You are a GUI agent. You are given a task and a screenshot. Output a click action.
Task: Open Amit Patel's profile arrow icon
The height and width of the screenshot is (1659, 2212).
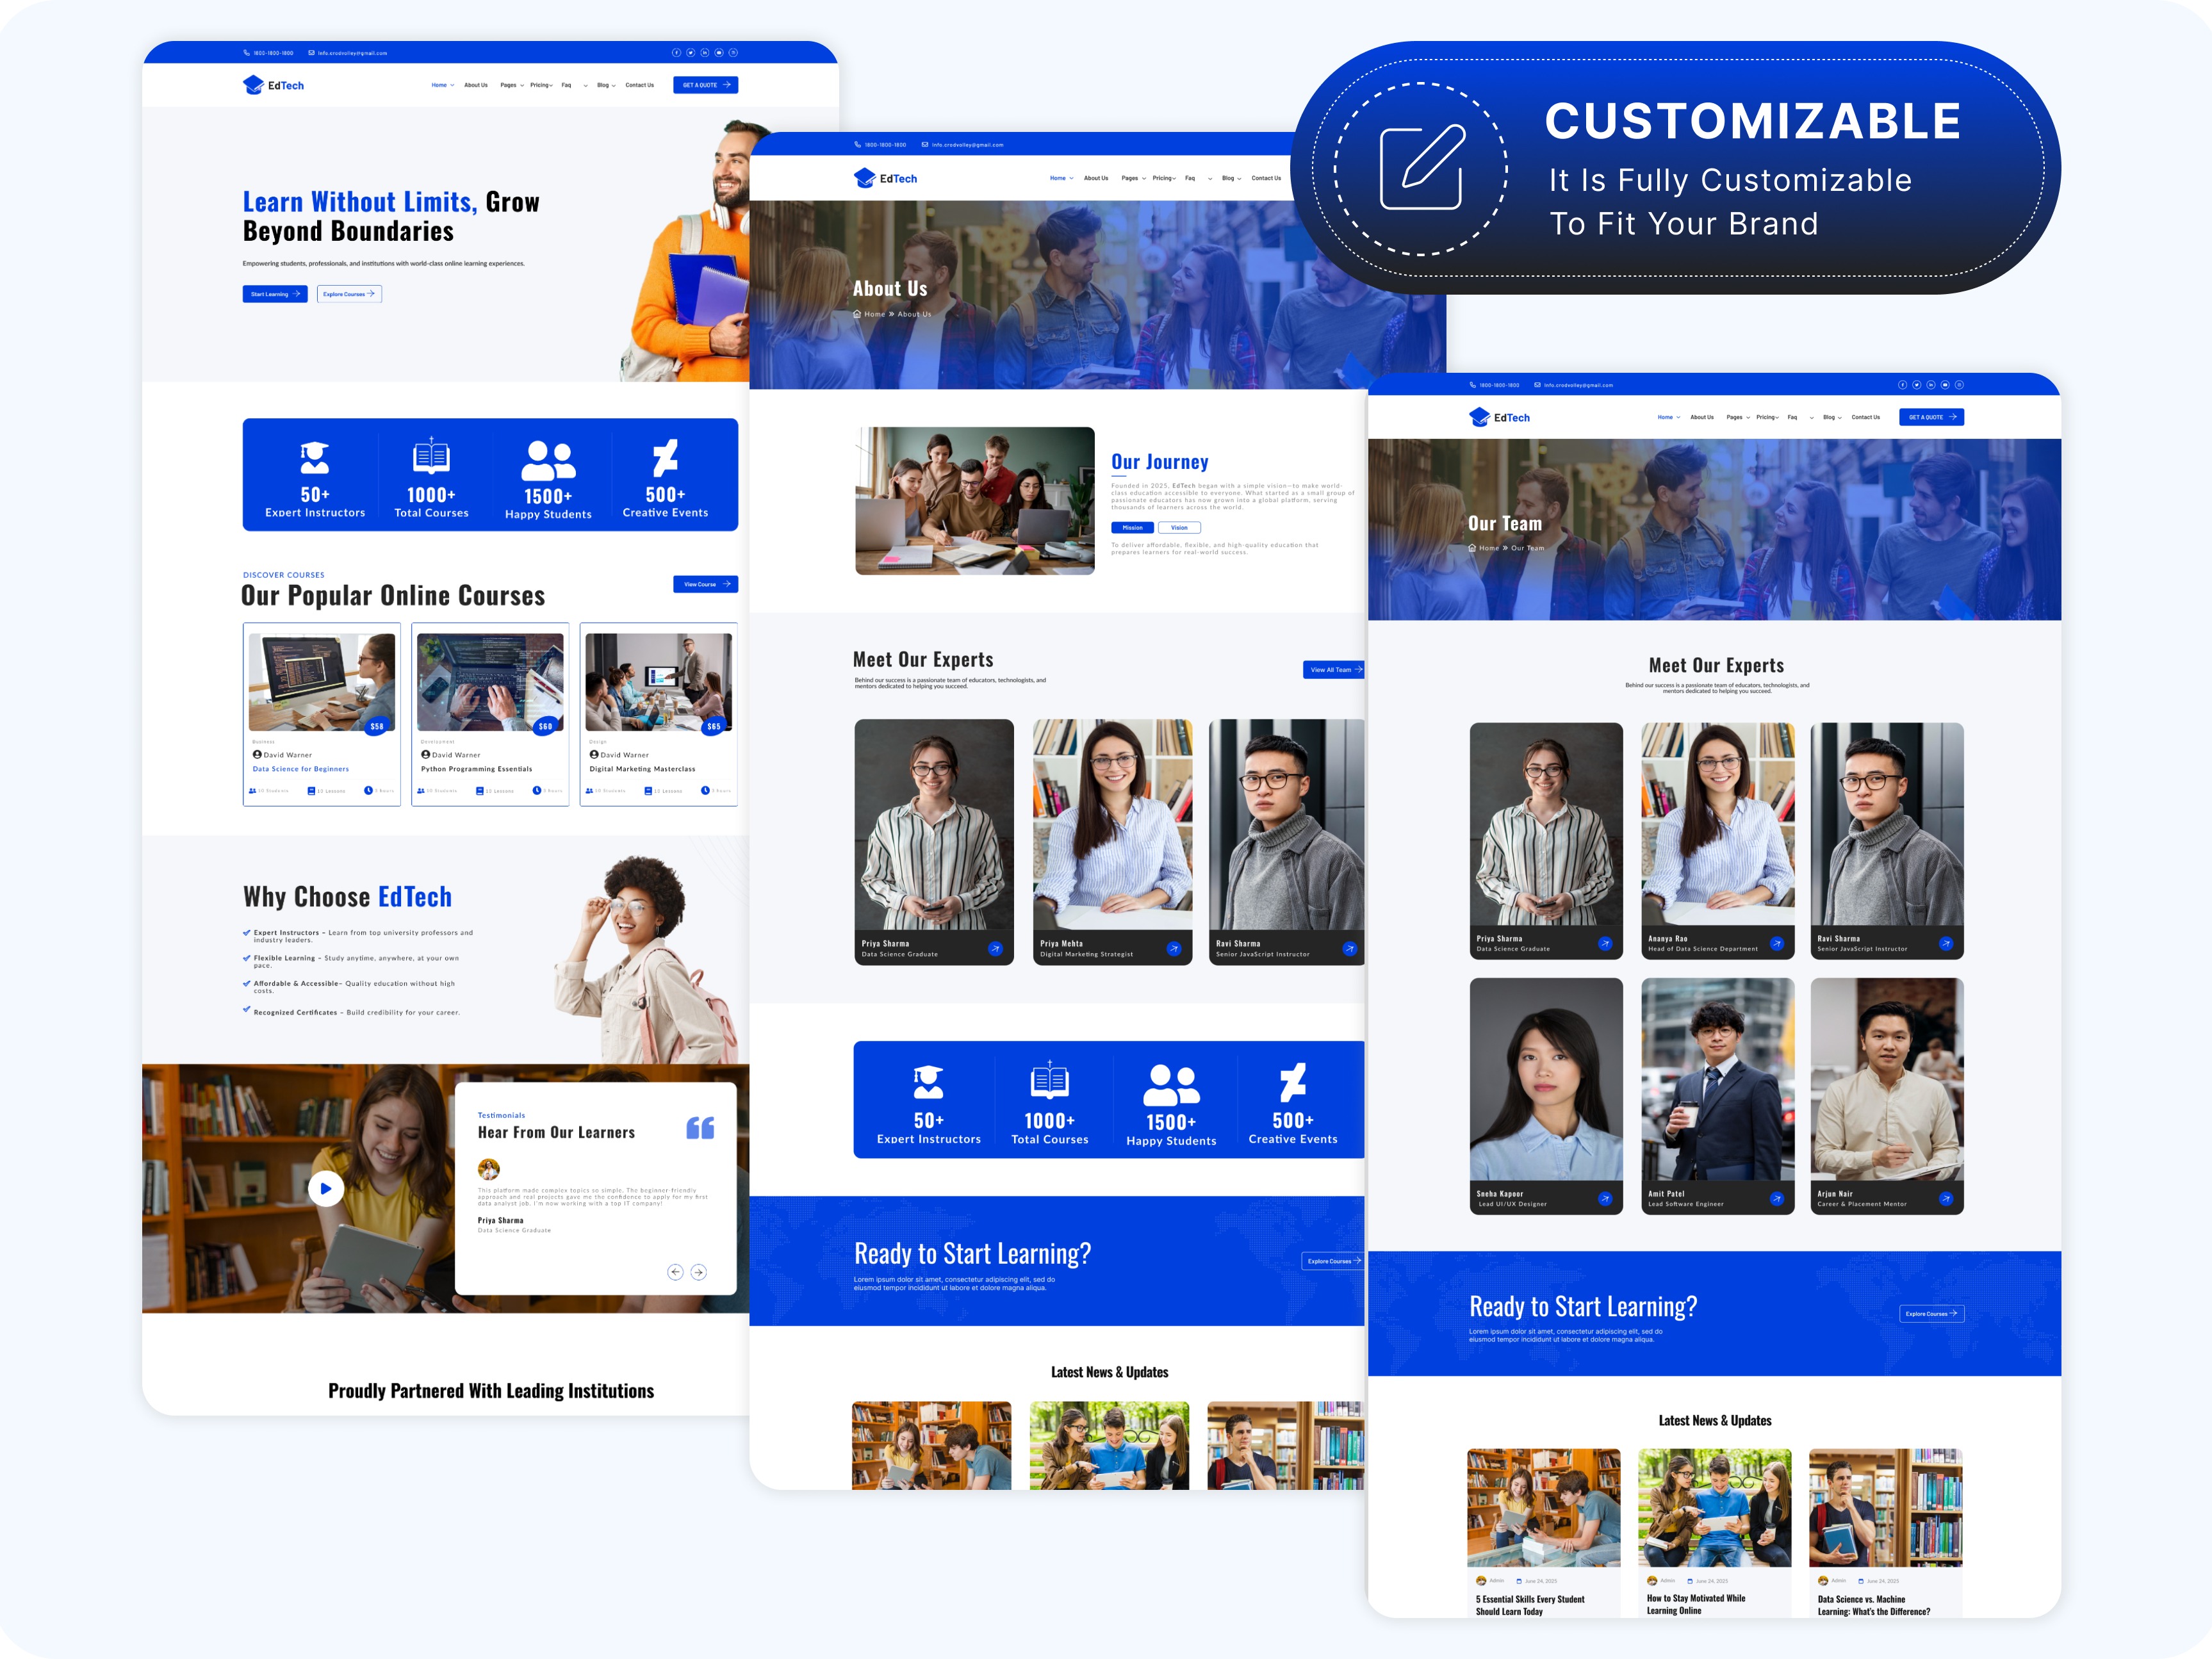[1777, 1198]
